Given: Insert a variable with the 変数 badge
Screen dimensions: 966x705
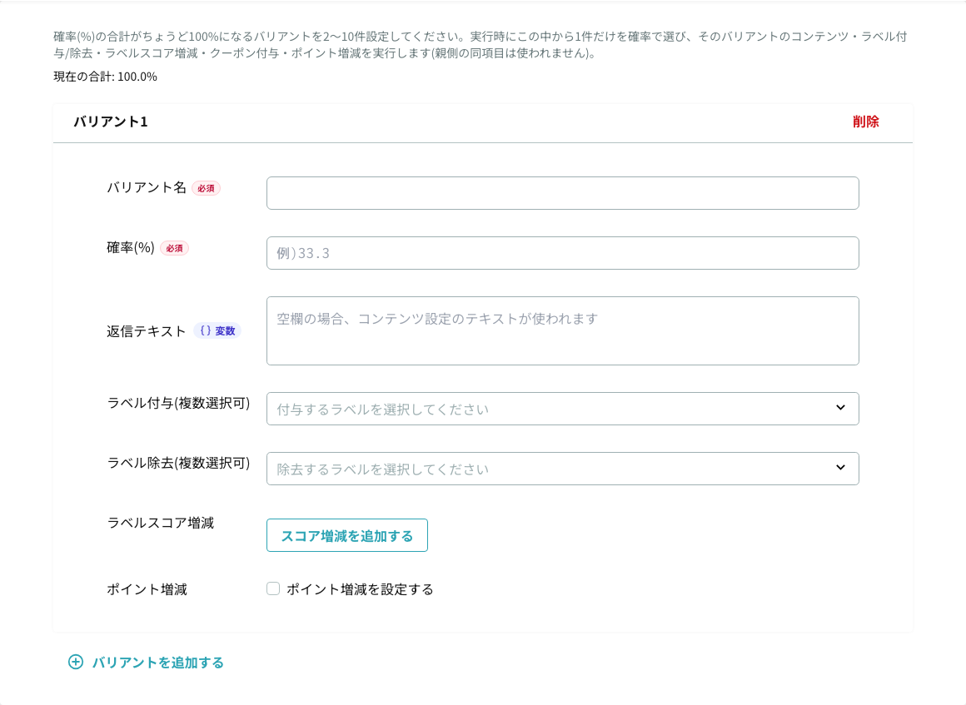Looking at the screenshot, I should (217, 330).
